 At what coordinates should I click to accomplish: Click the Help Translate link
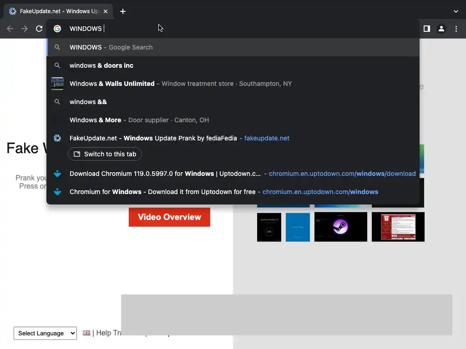click(x=108, y=333)
